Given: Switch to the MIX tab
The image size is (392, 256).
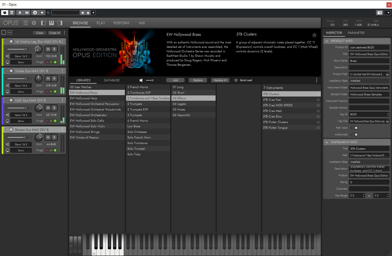Looking at the screenshot, I should pos(142,23).
